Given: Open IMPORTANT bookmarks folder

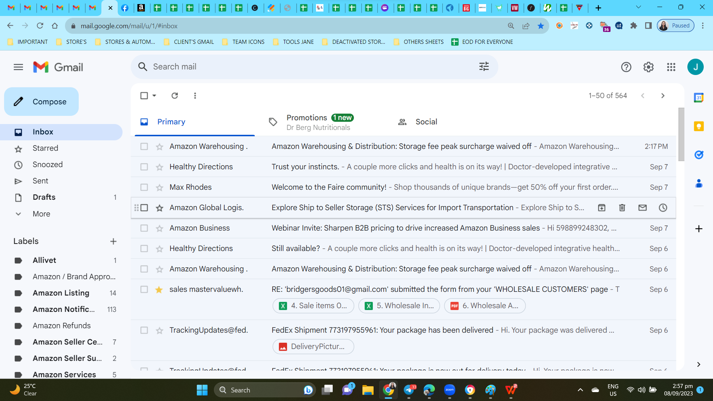Looking at the screenshot, I should click(28, 42).
